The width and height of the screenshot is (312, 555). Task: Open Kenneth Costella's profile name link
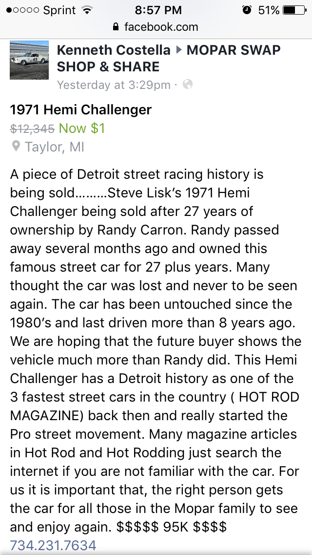pyautogui.click(x=114, y=50)
